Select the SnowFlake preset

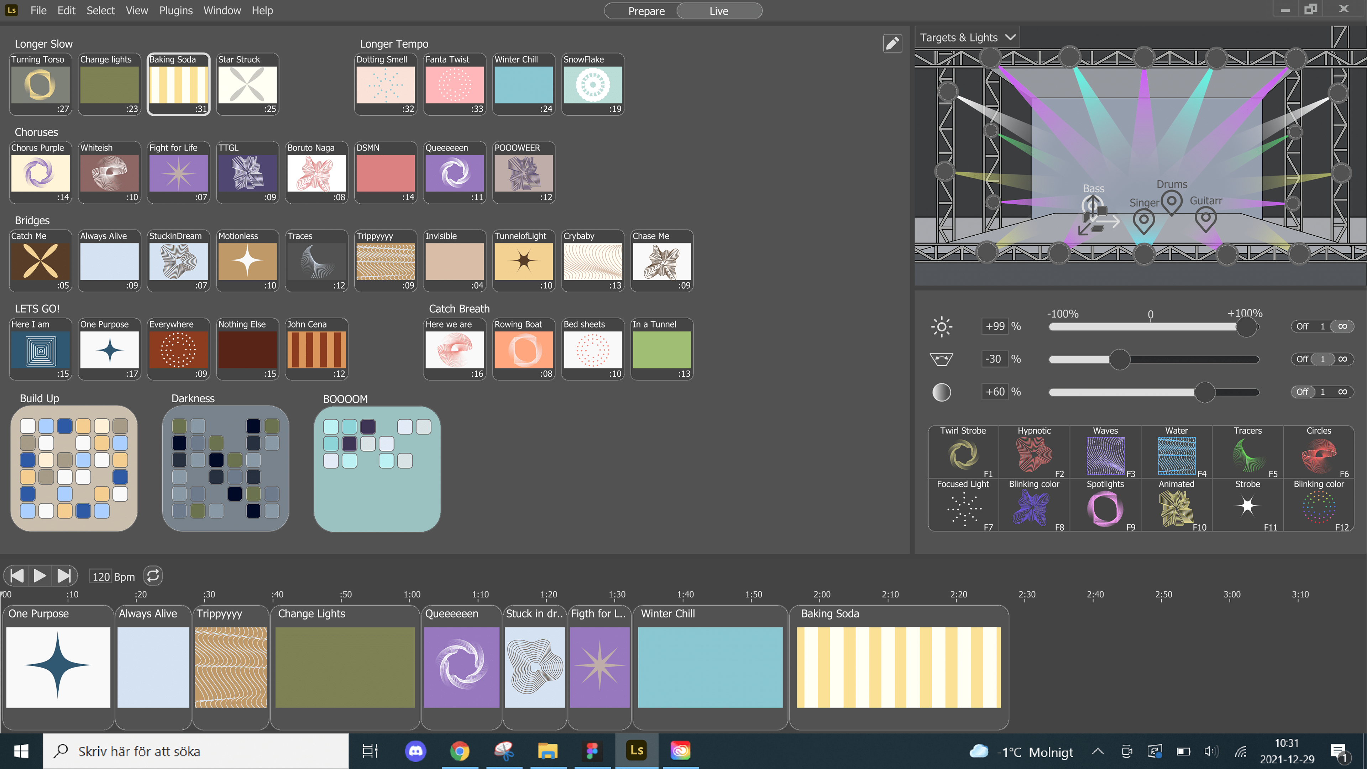point(593,84)
